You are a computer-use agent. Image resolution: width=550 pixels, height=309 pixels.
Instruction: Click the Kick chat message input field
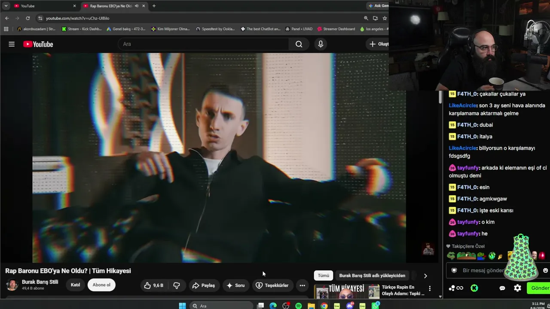(498, 270)
